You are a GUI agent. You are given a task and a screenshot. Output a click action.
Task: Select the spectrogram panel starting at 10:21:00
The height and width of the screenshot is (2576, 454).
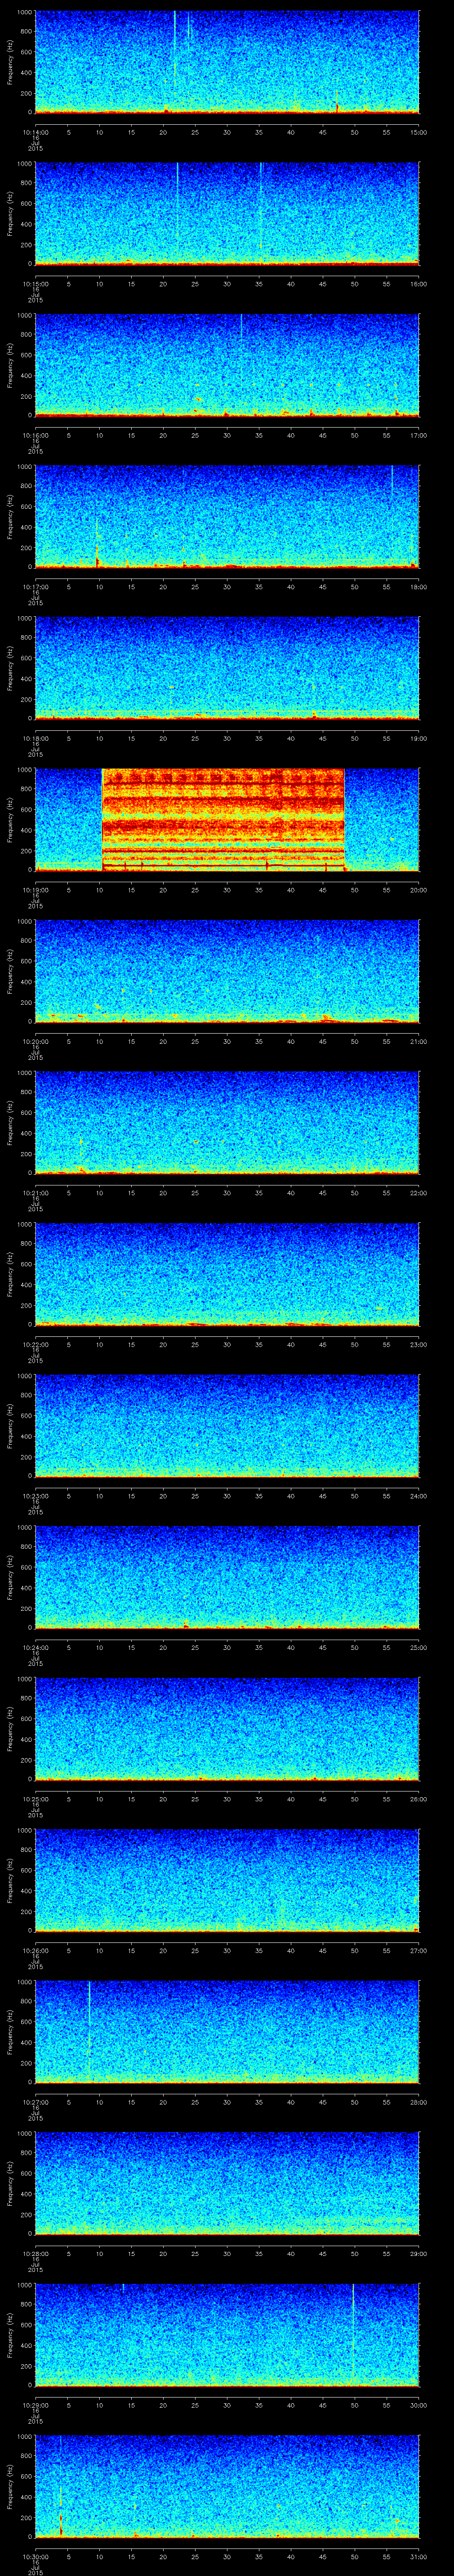click(227, 1123)
